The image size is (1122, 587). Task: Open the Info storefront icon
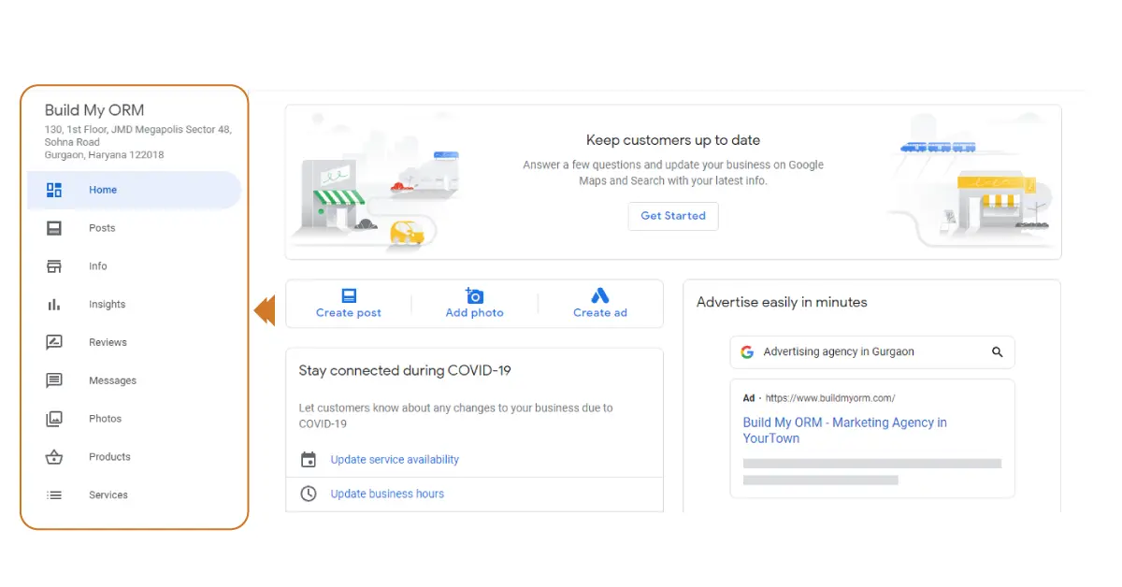pos(54,266)
